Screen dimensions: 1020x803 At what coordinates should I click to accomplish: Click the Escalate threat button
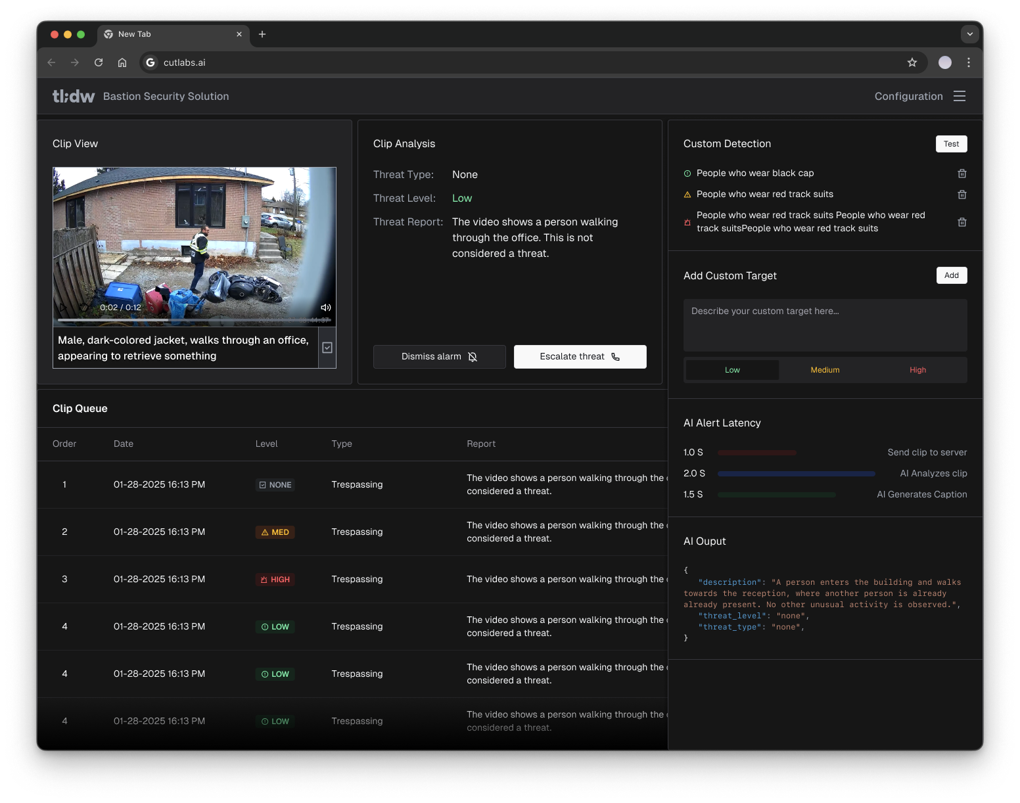580,357
